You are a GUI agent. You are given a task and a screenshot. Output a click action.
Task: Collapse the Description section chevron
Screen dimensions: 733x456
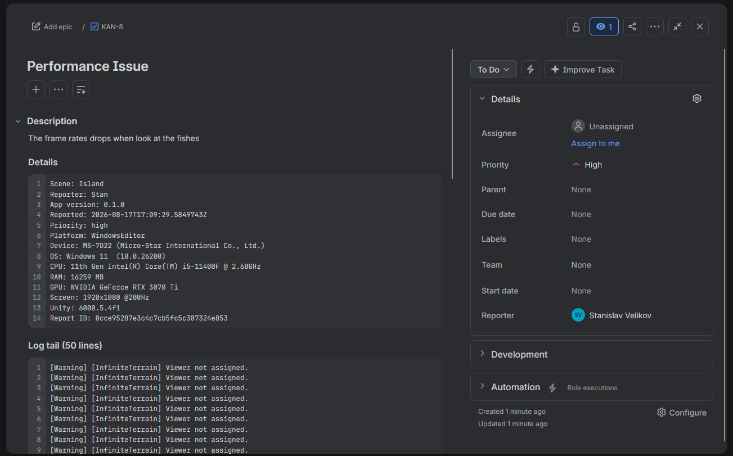[18, 121]
